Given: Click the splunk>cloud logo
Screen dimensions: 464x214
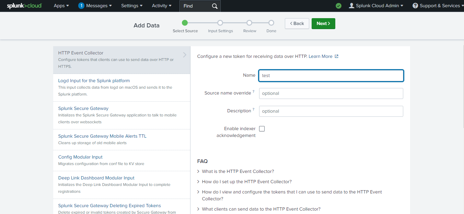Looking at the screenshot, I should [x=24, y=5].
